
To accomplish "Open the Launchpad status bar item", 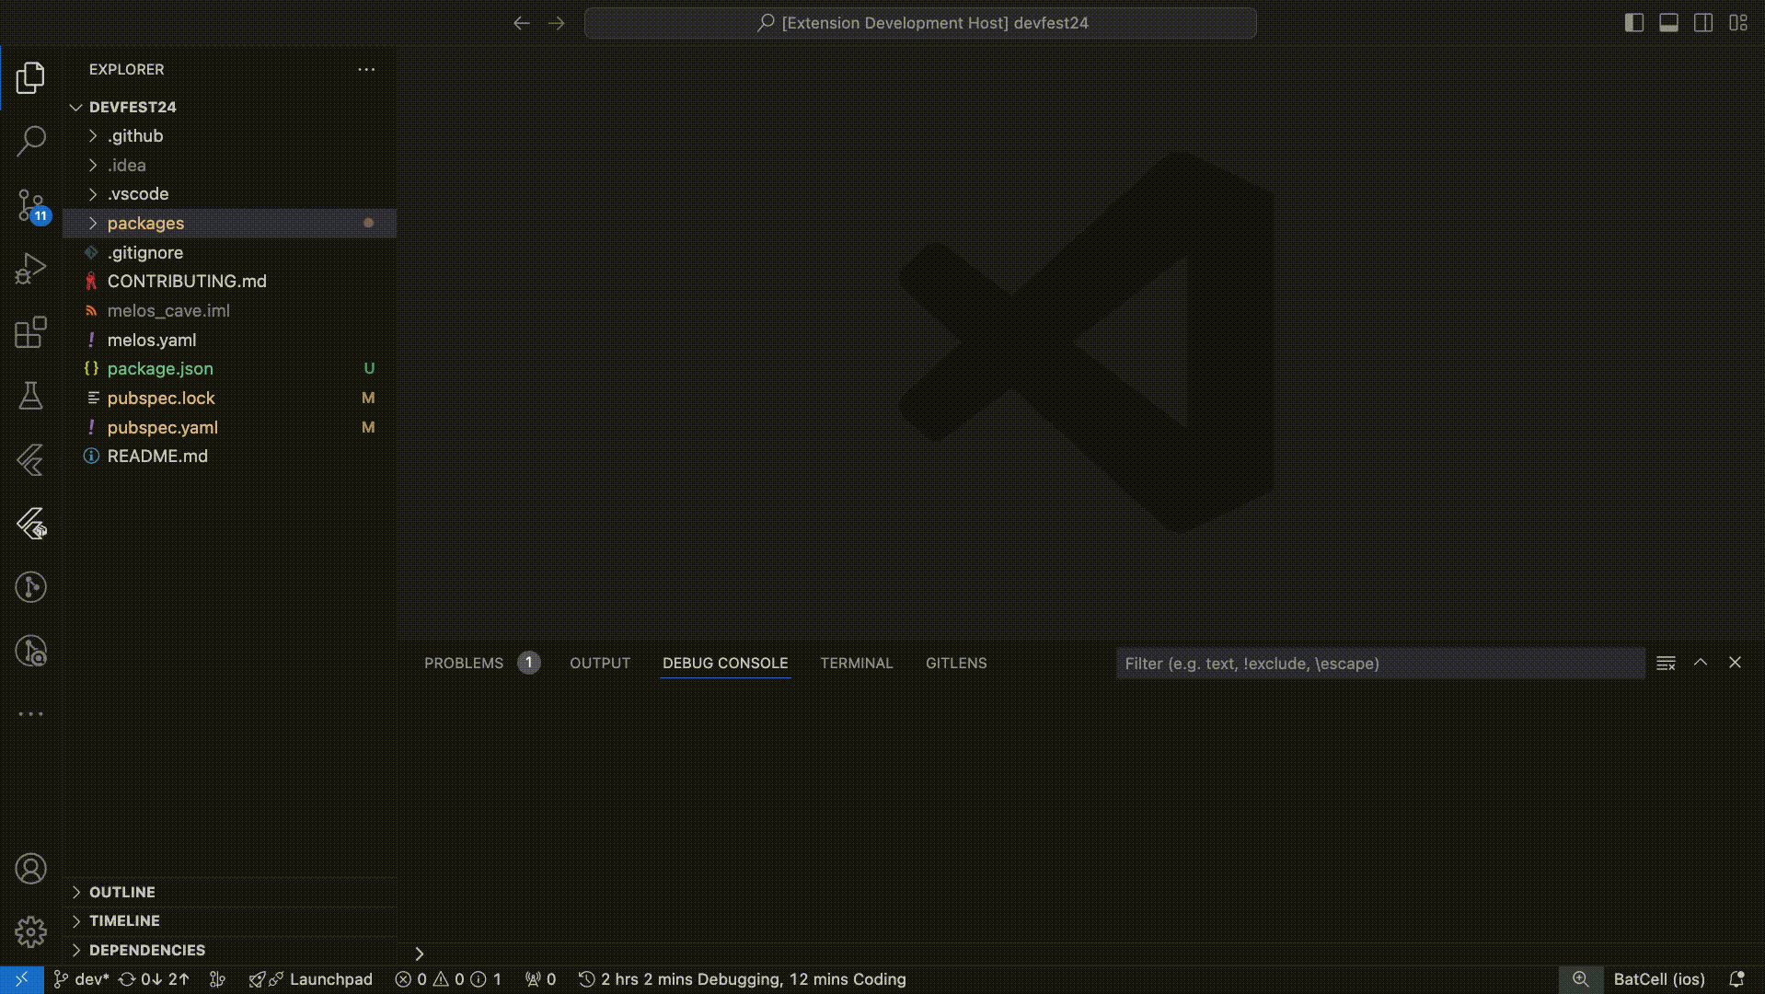I will (x=310, y=979).
